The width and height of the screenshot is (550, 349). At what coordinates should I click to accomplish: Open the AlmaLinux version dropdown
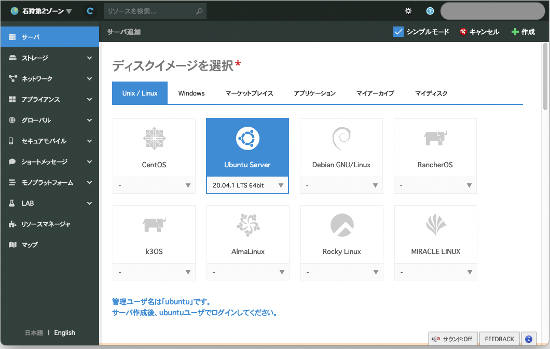click(x=248, y=272)
